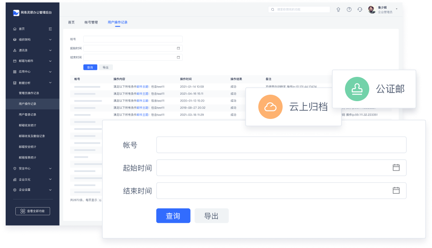Click the green 公证邮 stamp icon
The width and height of the screenshot is (432, 248).
(x=357, y=89)
